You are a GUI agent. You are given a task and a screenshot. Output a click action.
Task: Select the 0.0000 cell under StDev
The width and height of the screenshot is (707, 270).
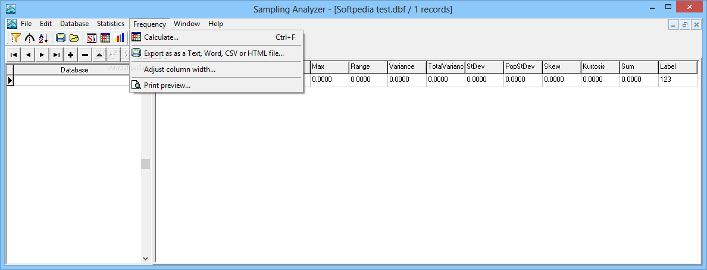tap(484, 80)
